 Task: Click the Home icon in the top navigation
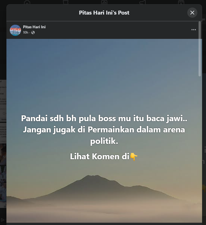(x=27, y=2)
